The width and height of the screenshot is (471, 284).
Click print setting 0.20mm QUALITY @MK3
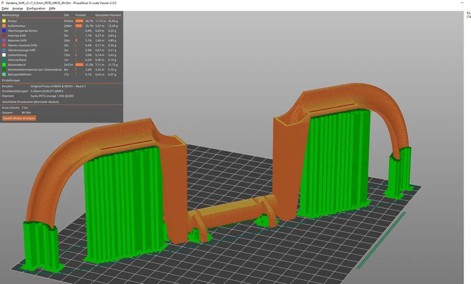click(x=47, y=91)
